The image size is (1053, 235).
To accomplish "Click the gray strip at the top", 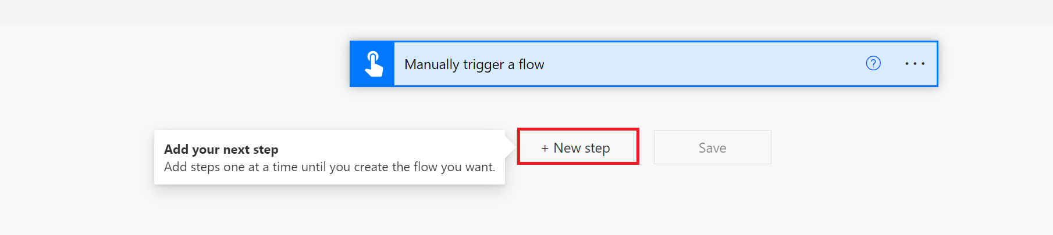I will [x=524, y=12].
